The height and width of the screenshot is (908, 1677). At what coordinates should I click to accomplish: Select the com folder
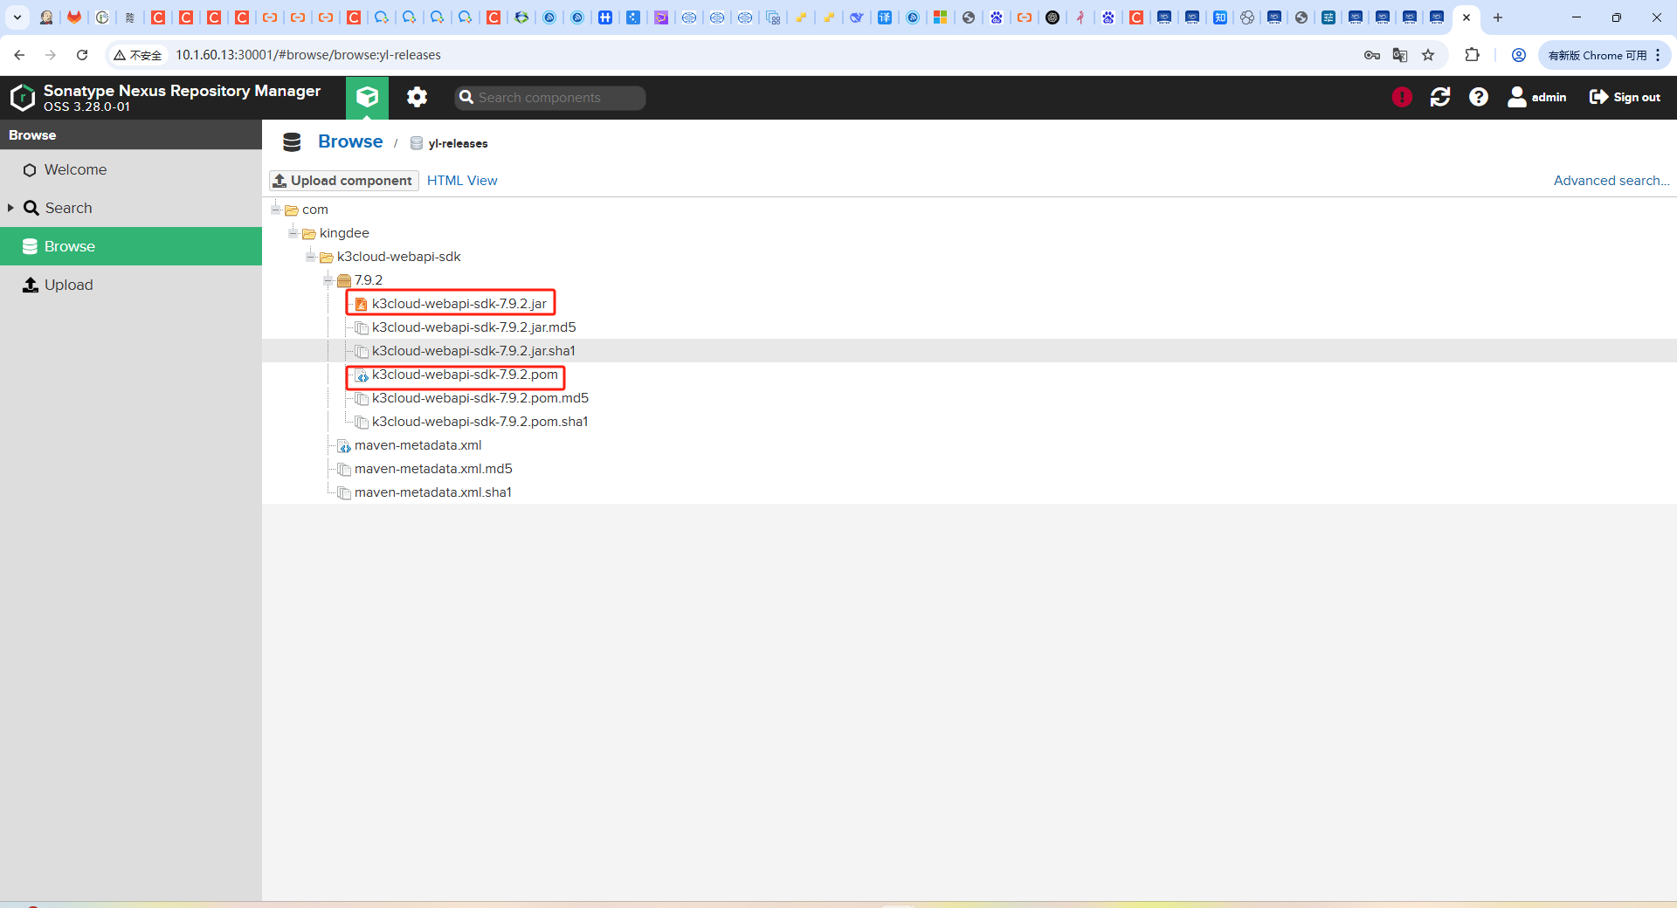(x=315, y=210)
